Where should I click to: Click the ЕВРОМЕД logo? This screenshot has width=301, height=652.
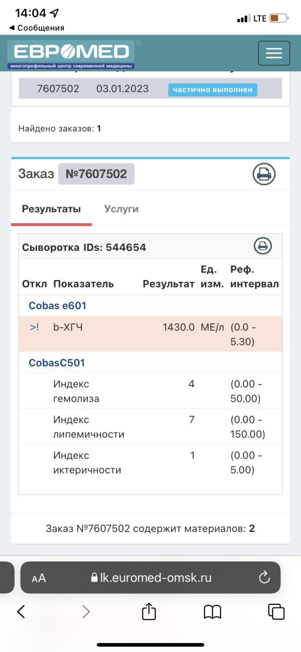pyautogui.click(x=71, y=54)
